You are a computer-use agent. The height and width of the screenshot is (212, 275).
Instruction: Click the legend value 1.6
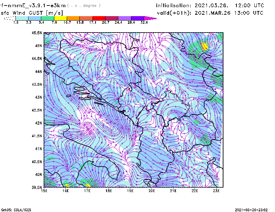(16, 22)
